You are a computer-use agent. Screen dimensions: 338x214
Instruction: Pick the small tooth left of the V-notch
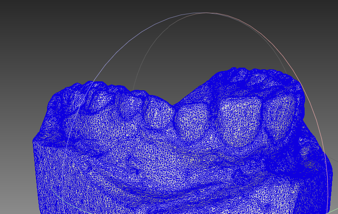coord(158,113)
